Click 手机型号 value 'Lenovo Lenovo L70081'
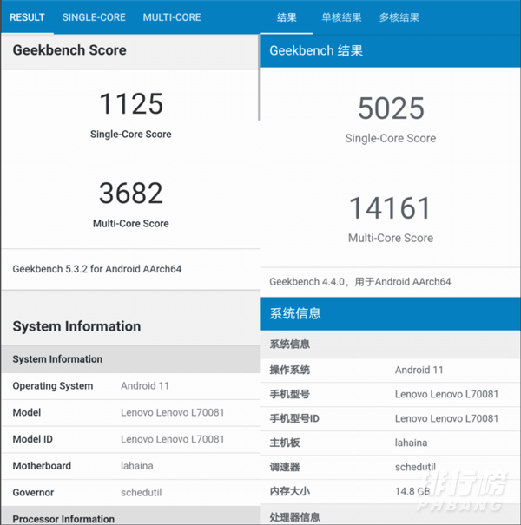 pos(446,395)
